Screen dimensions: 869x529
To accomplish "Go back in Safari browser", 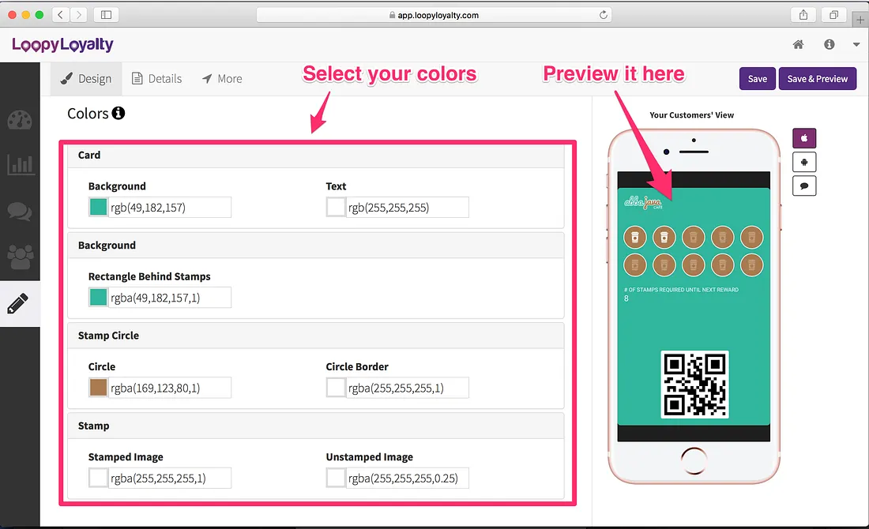I will click(60, 15).
